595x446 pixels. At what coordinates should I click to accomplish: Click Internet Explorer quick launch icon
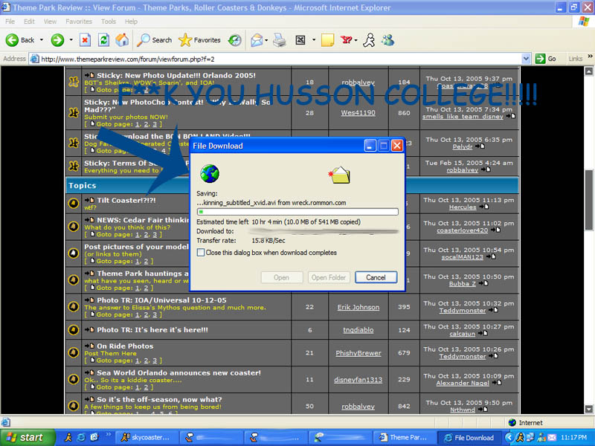click(x=81, y=438)
